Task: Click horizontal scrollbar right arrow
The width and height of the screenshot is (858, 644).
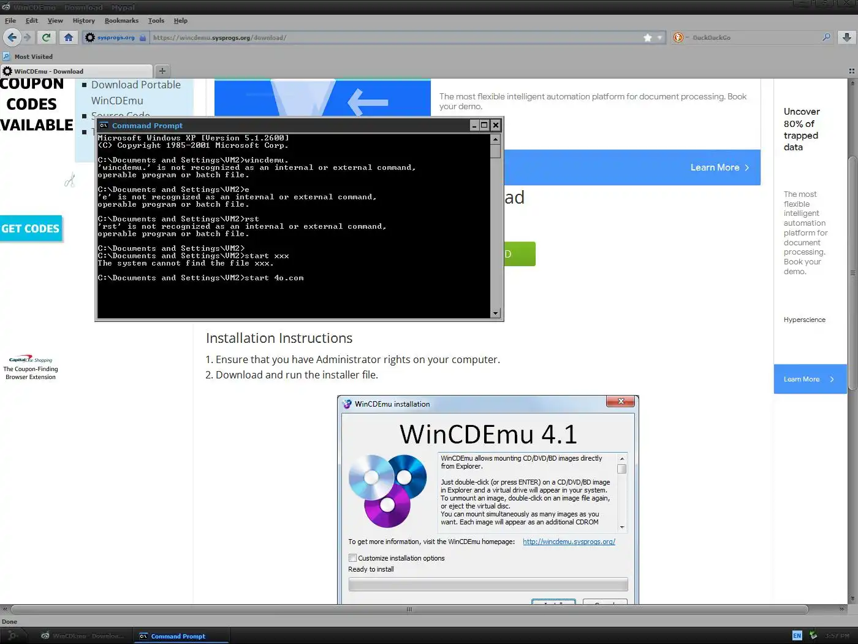Action: [841, 610]
